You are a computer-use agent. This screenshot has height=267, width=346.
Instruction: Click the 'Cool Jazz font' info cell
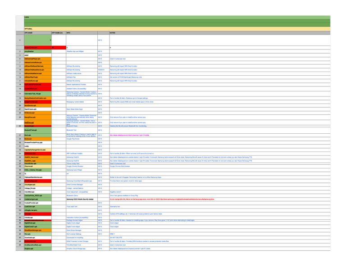(82, 207)
